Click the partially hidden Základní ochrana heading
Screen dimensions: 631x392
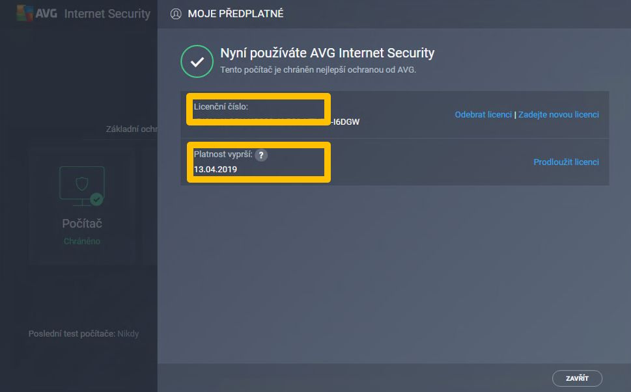(x=132, y=129)
